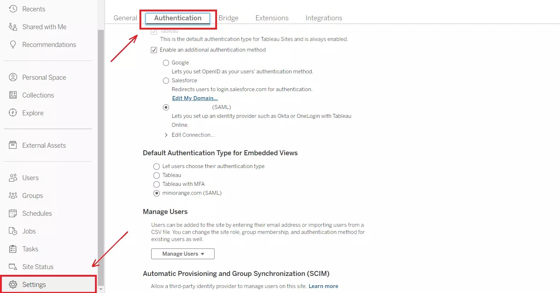The height and width of the screenshot is (293, 560).
Task: Choose Tableau with MFA for embedded views
Action: click(157, 184)
